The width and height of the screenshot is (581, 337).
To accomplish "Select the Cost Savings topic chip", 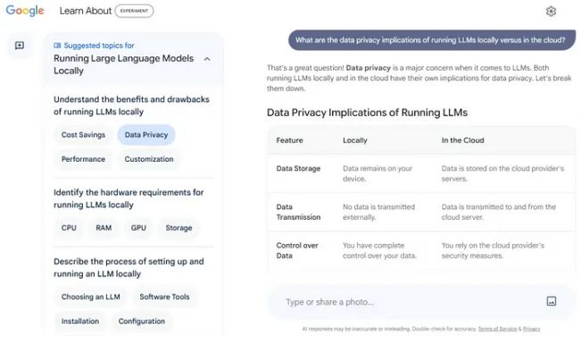I will click(83, 135).
